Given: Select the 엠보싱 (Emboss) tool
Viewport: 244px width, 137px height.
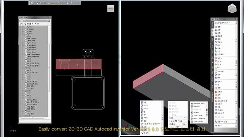Looking at the screenshot, I should (218, 42).
